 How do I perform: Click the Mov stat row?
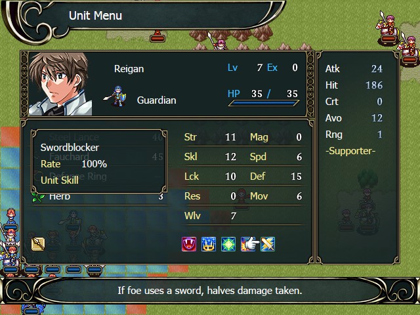pyautogui.click(x=276, y=196)
